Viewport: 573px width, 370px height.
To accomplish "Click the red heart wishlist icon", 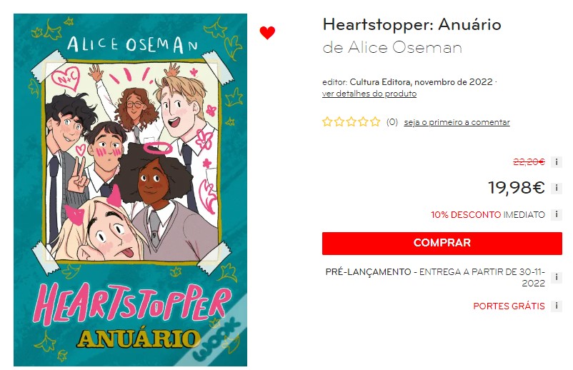I will (267, 33).
